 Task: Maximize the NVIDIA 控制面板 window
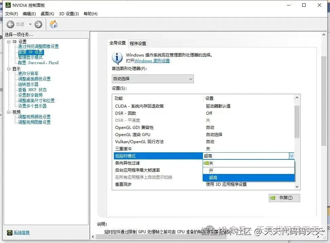click(x=304, y=5)
